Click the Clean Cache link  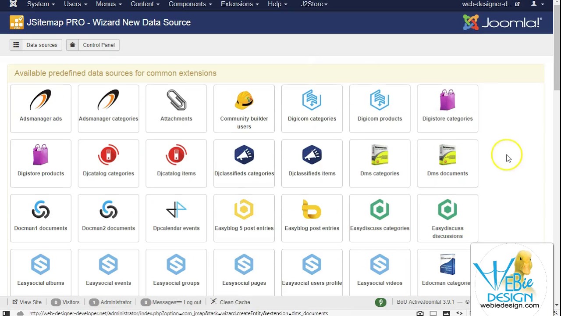231,302
